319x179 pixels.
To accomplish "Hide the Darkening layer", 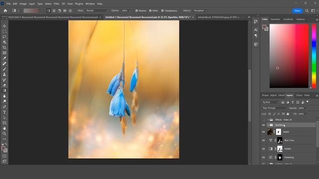I will point(264,157).
